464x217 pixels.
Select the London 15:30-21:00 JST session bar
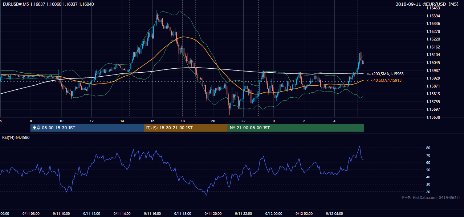pyautogui.click(x=186, y=128)
